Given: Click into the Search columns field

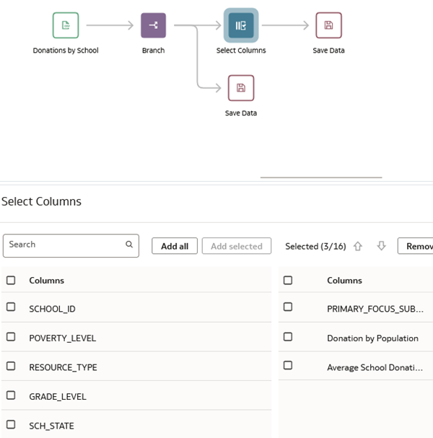Looking at the screenshot, I should click(65, 245).
